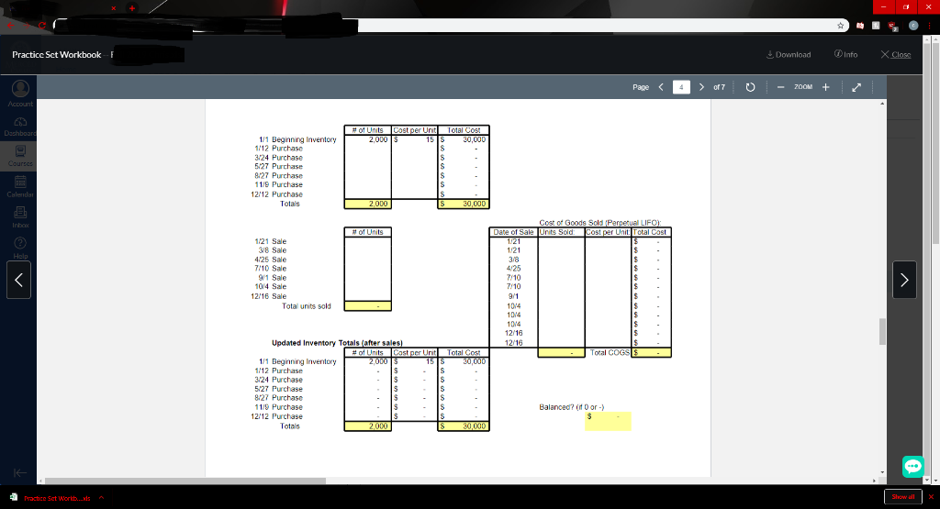
Task: Close the document preview
Action: [896, 54]
